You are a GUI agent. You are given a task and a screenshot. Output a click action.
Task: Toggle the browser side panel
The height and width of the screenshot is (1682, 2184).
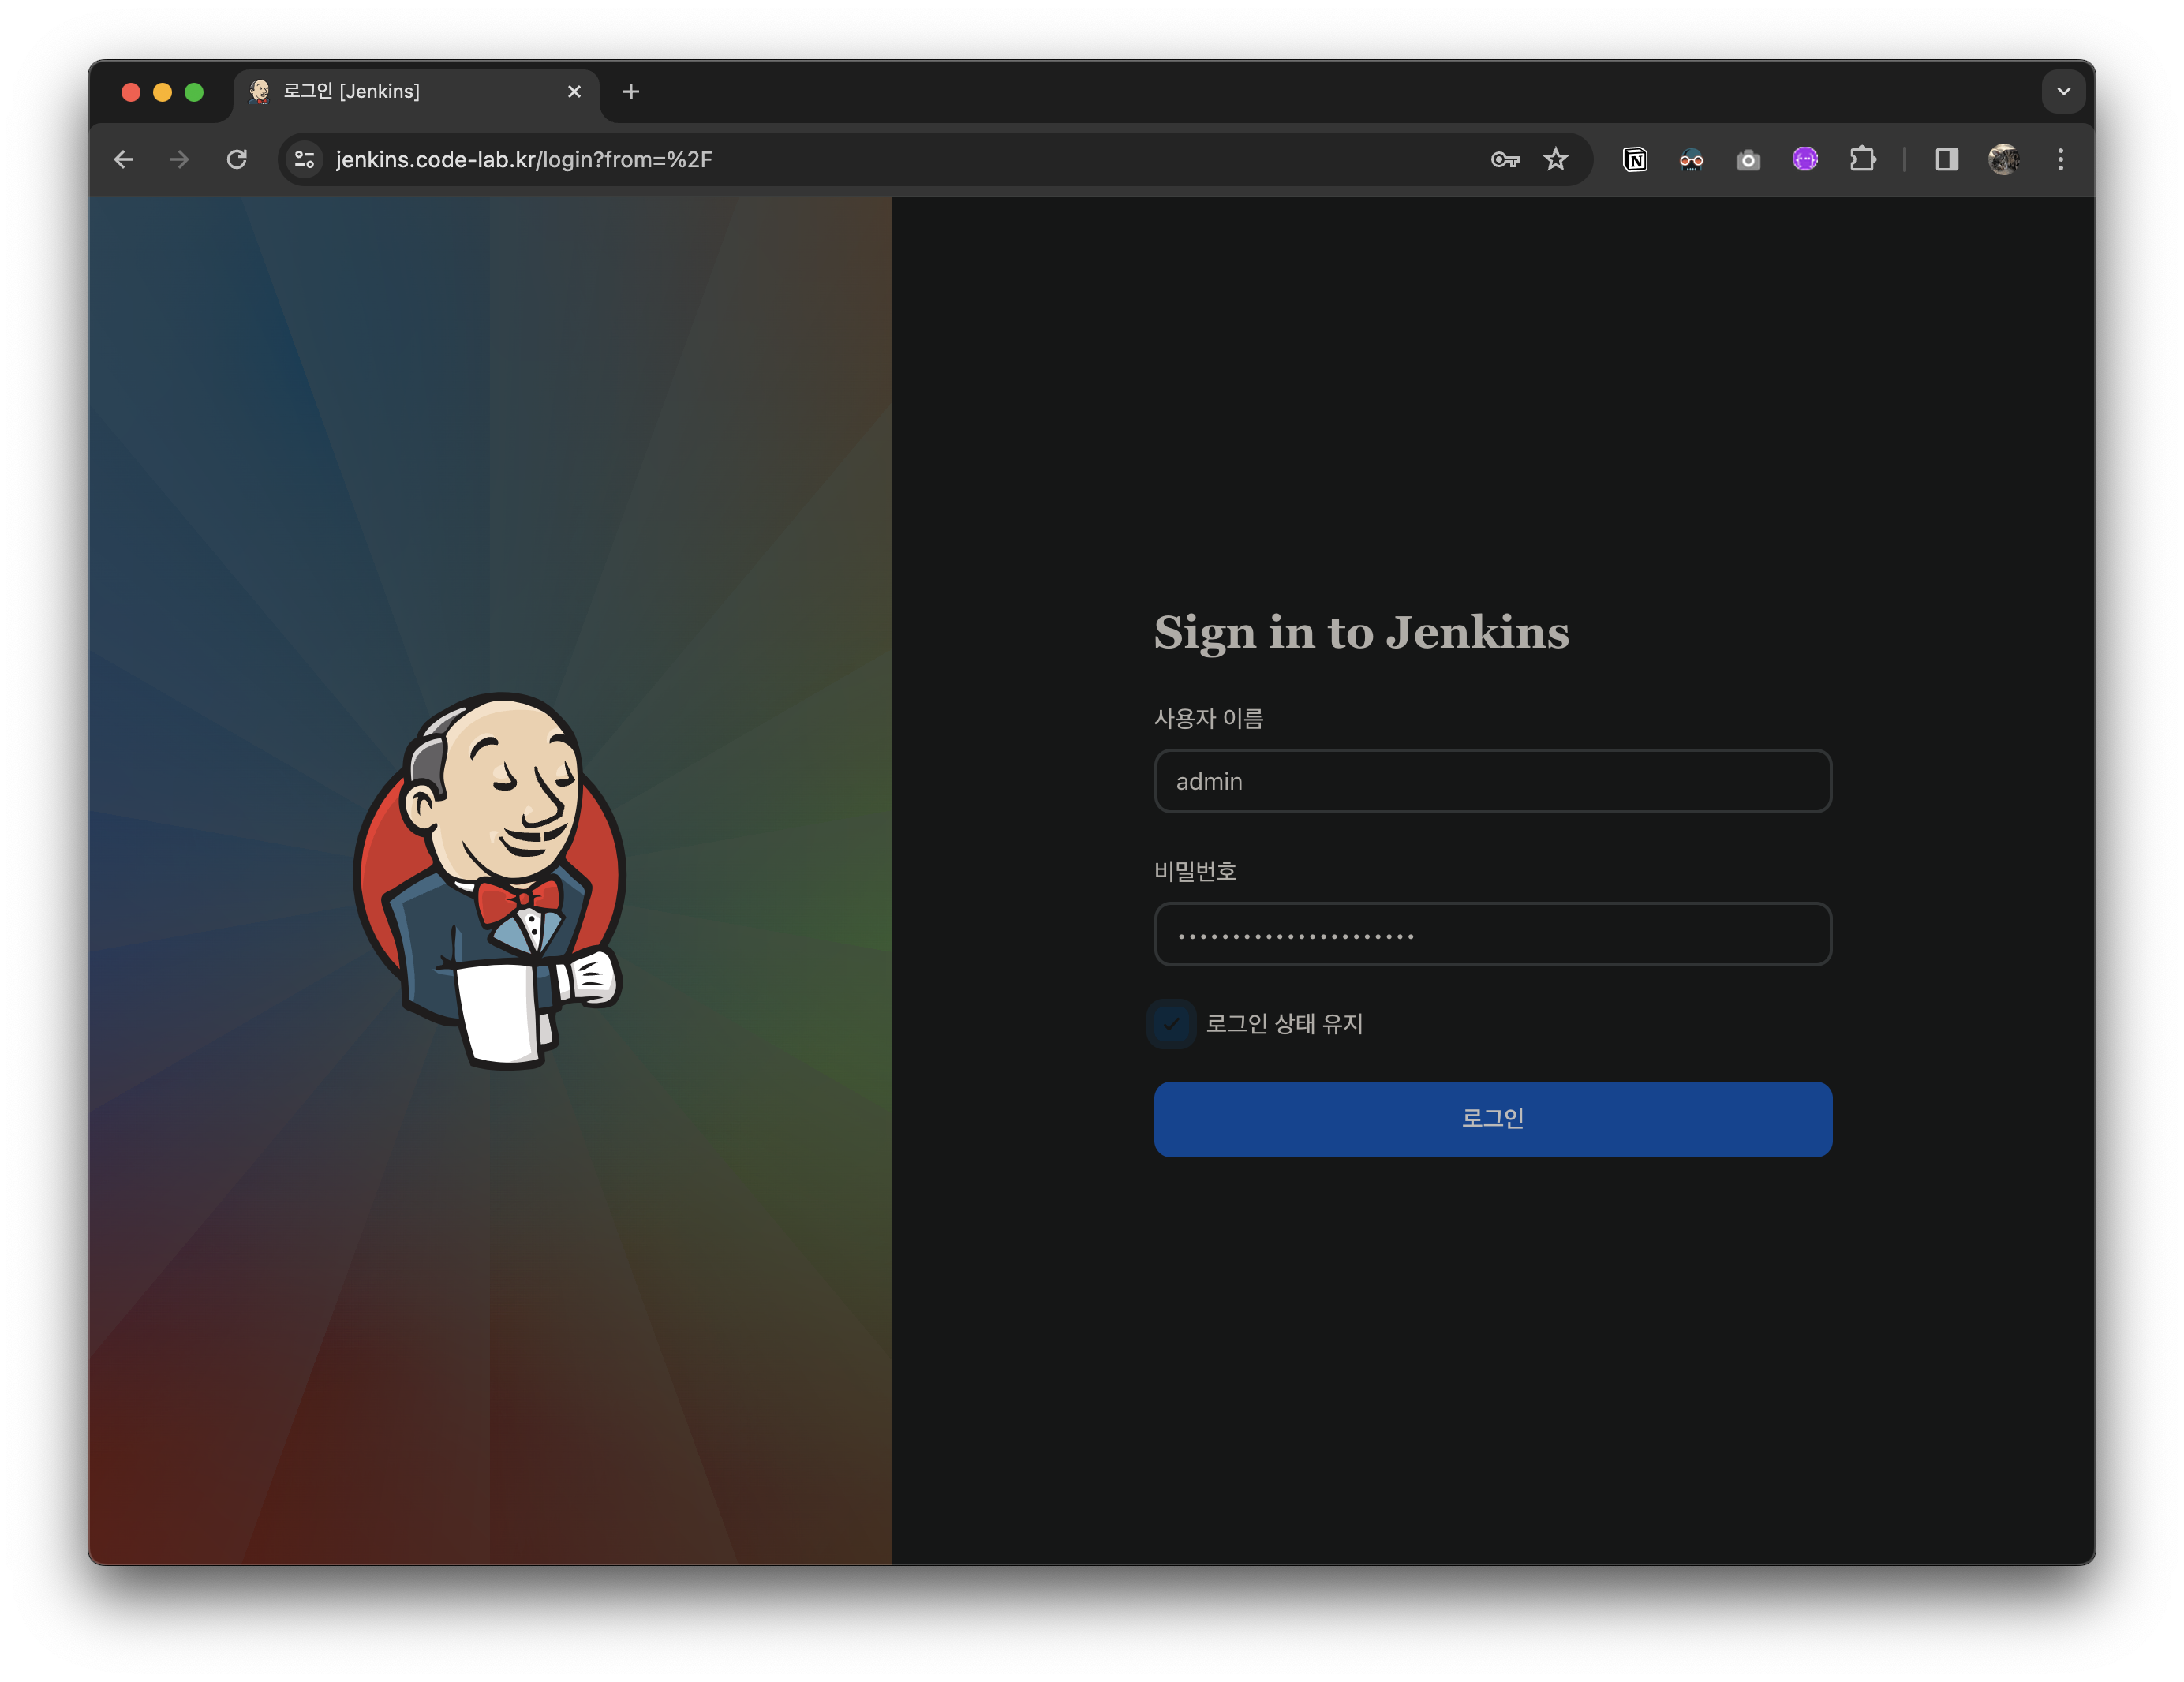click(1946, 160)
